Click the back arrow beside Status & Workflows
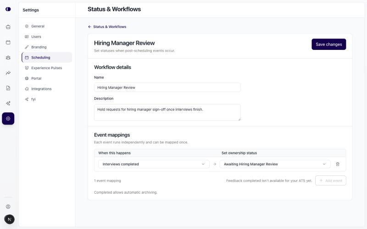Viewport: 367px width, 229px height. pos(89,27)
